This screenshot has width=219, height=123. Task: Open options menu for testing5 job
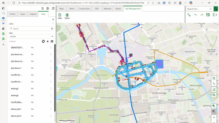tap(51, 95)
